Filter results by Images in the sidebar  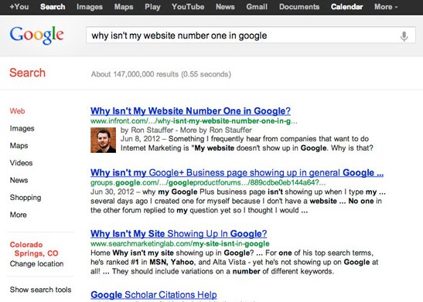22,128
